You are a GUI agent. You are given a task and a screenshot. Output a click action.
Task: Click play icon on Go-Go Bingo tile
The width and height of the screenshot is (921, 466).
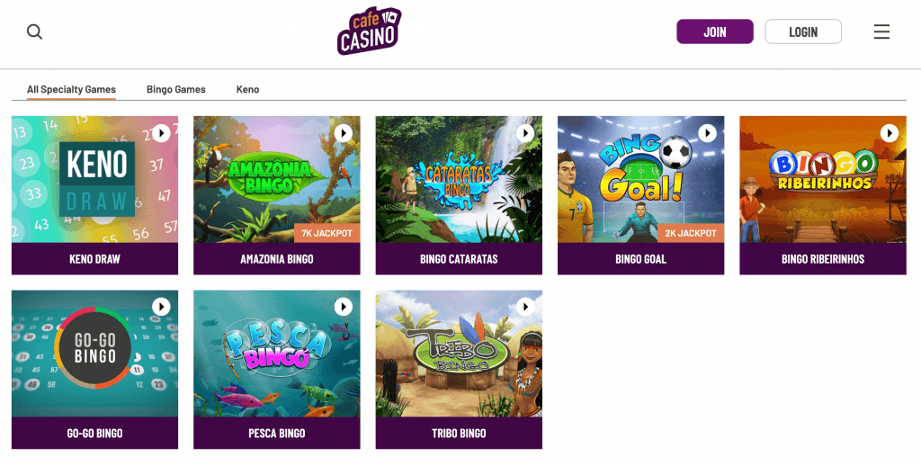161,306
